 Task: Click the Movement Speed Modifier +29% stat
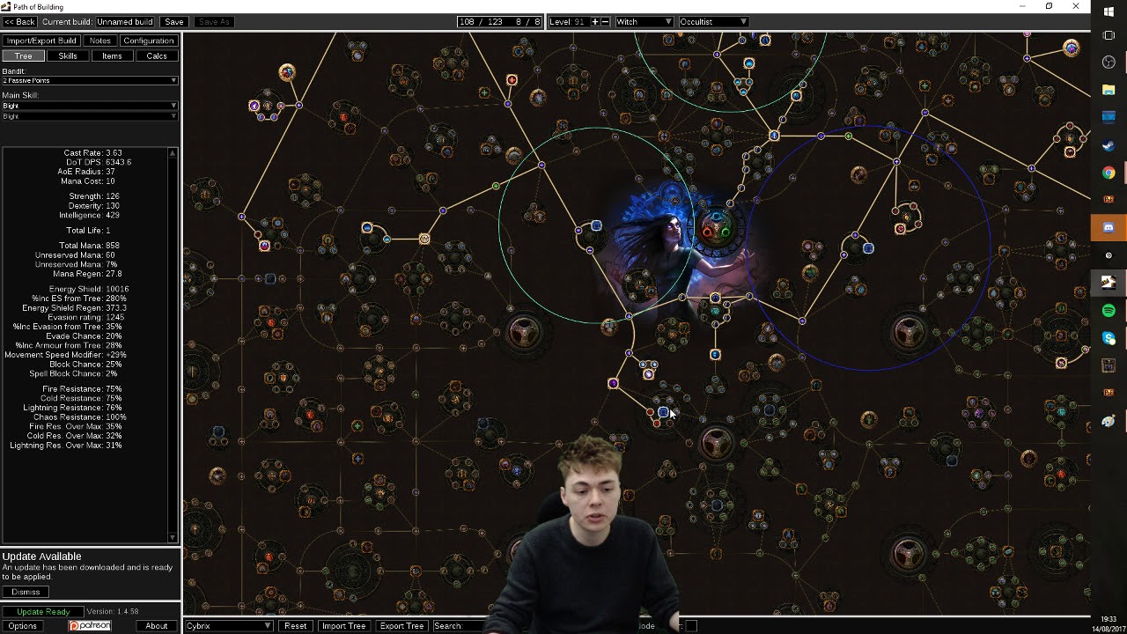click(x=65, y=355)
